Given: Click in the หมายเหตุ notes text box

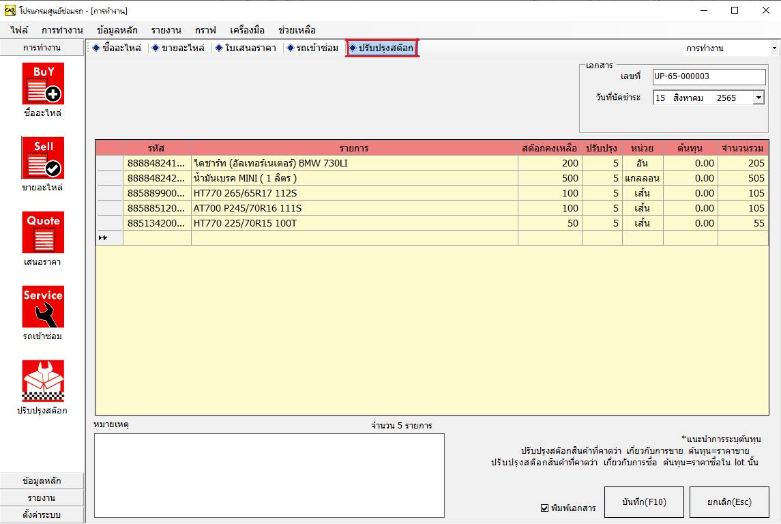Looking at the screenshot, I should pos(269,476).
